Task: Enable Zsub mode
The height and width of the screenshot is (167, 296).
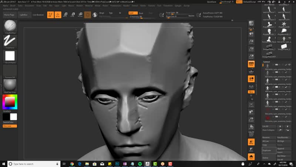Action: pos(141,13)
